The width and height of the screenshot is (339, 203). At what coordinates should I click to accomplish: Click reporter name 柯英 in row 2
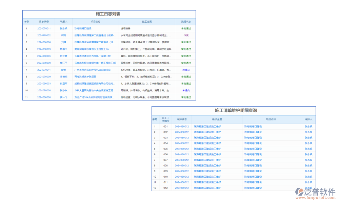pyautogui.click(x=64, y=35)
